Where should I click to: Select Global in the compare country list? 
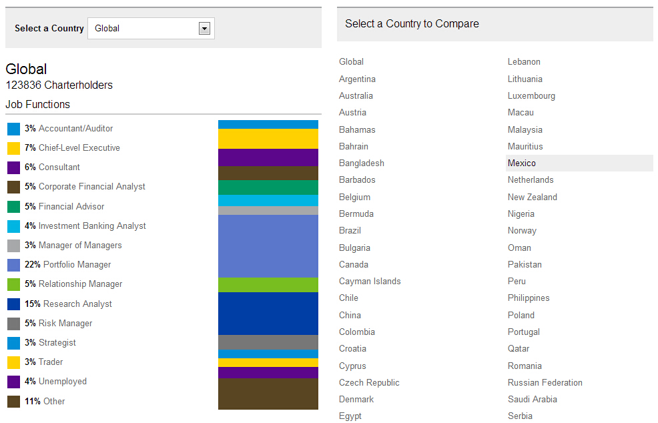351,62
